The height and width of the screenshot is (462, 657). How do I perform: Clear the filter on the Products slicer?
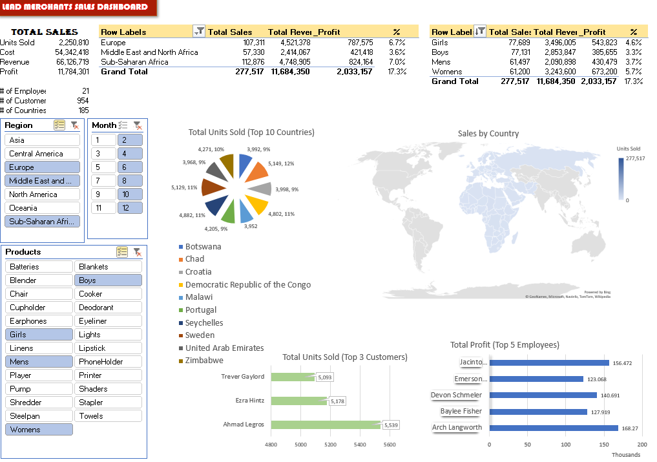tap(137, 252)
